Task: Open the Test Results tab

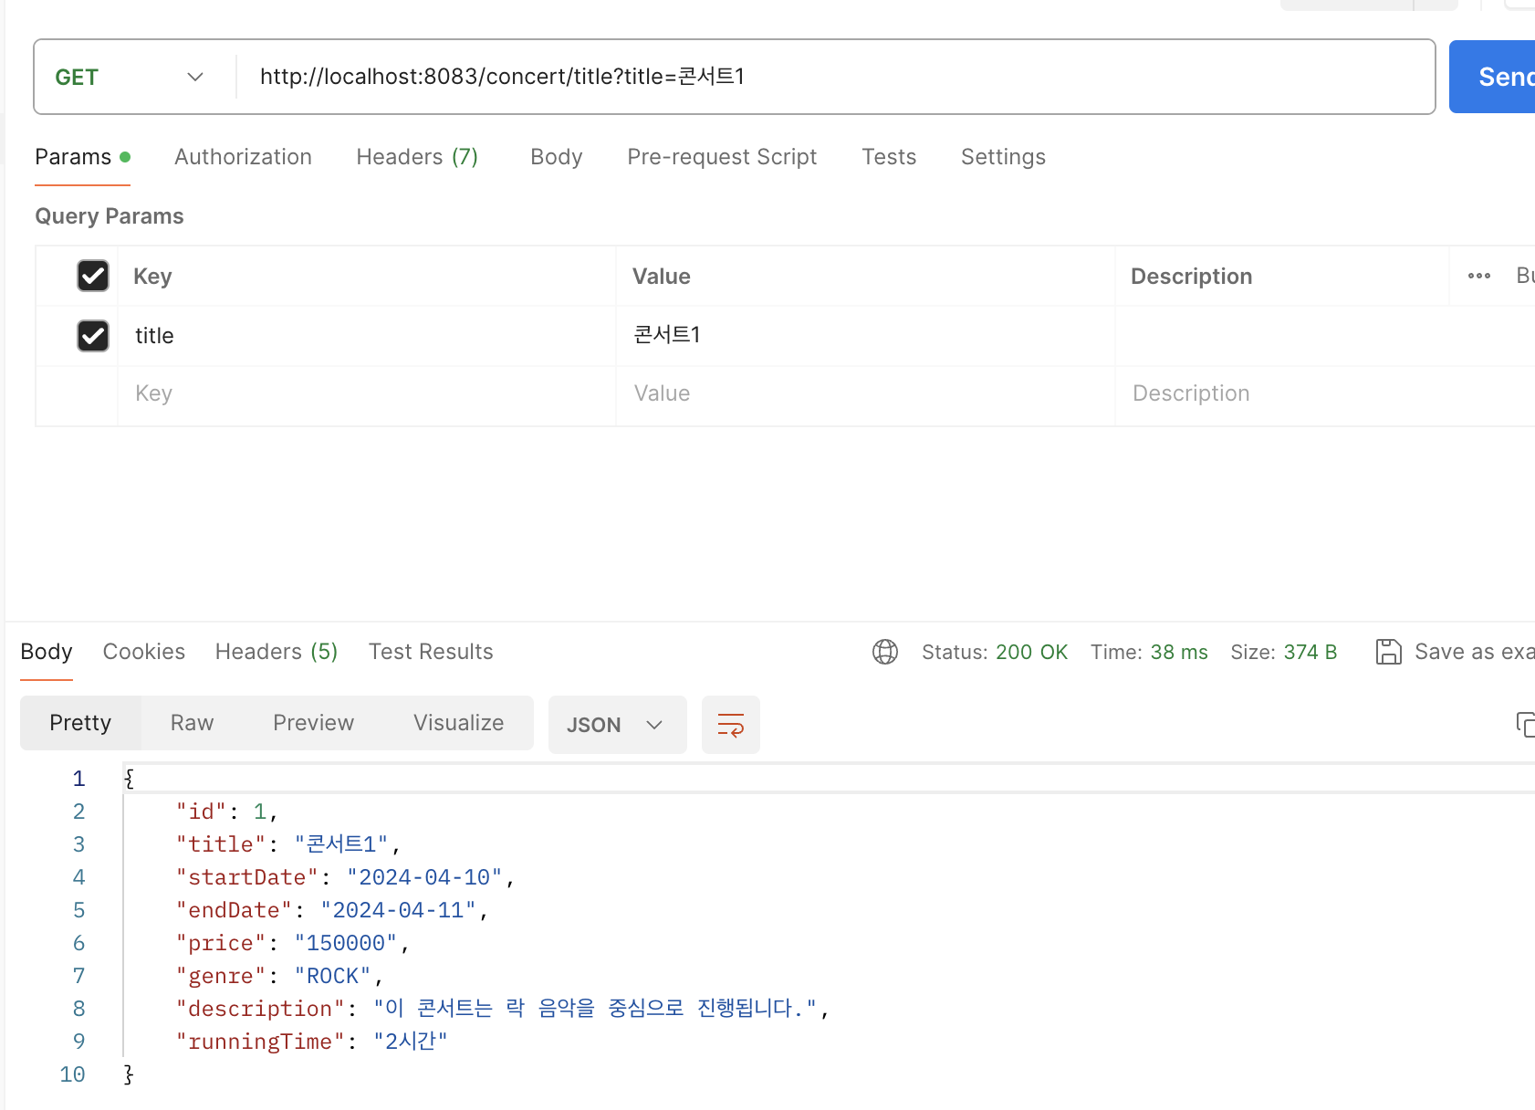Action: 431,652
